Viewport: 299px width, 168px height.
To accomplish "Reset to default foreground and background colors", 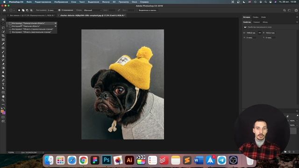I will [2, 108].
